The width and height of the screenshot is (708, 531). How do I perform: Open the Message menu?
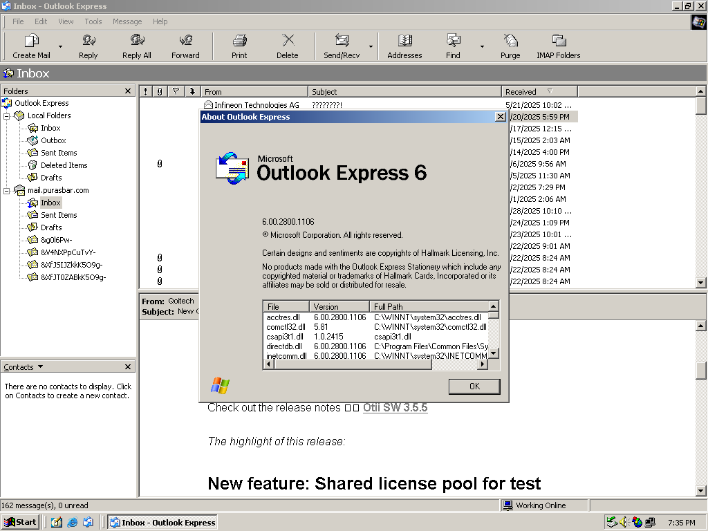(127, 21)
